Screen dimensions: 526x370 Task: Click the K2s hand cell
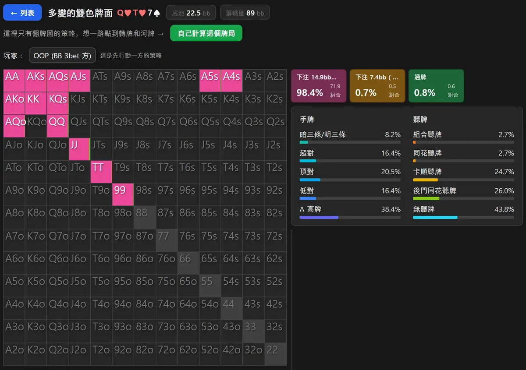(276, 103)
